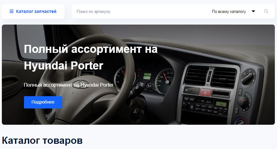Open the По всему каталогу dropdown
Screen dimensions: 277x149
[x=233, y=11]
